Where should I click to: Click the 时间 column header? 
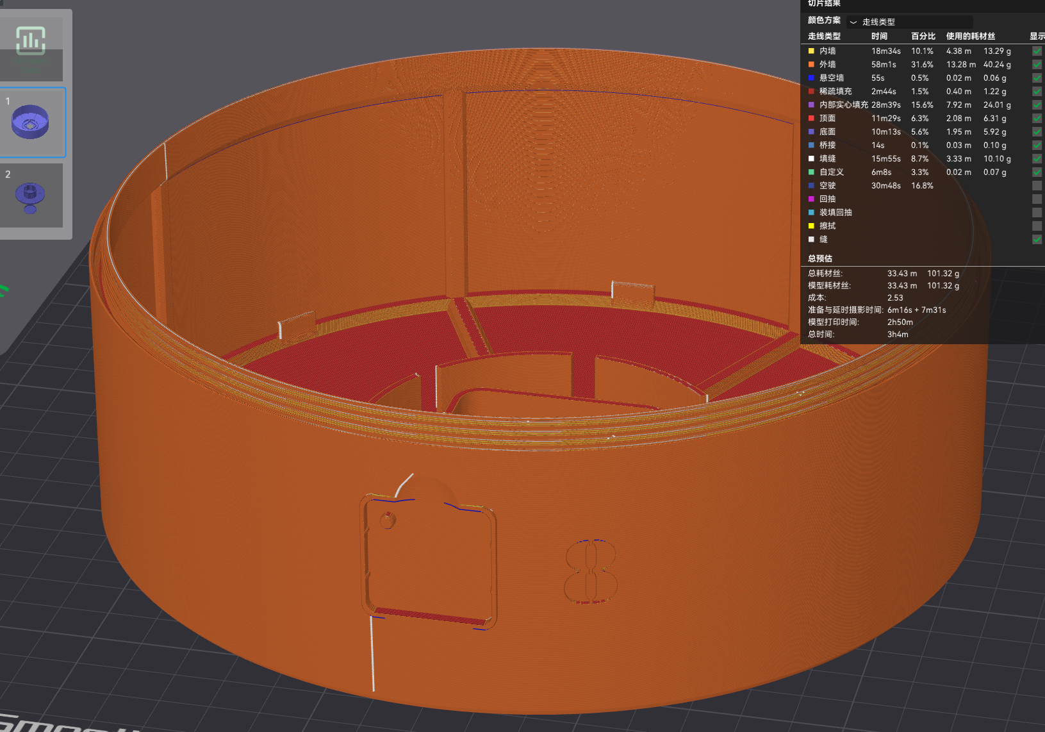(879, 37)
